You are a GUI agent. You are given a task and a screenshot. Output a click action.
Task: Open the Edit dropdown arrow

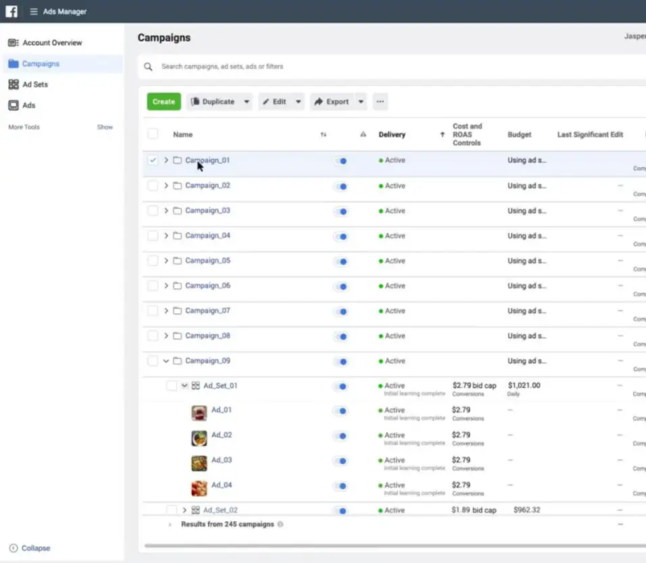coord(298,102)
